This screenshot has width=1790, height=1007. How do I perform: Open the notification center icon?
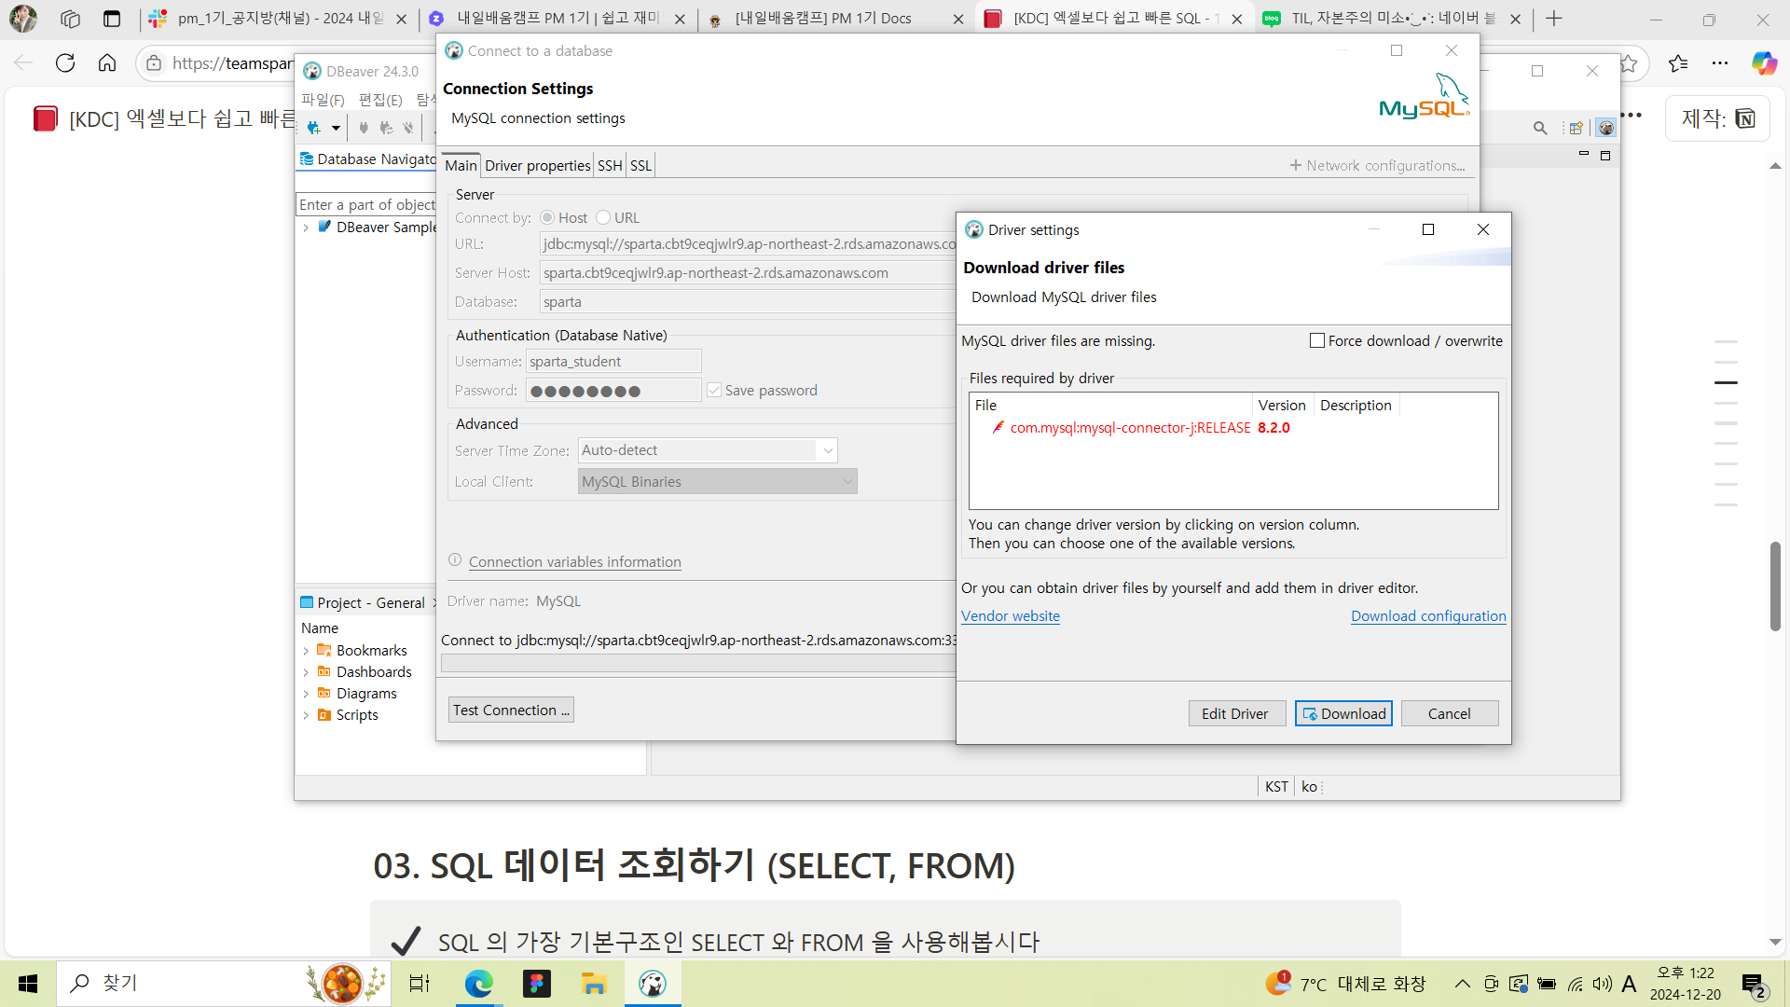coord(1754,985)
